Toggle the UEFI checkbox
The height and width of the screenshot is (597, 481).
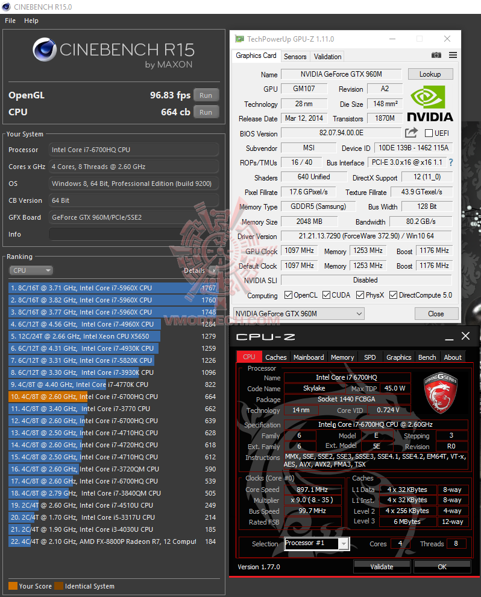[429, 133]
